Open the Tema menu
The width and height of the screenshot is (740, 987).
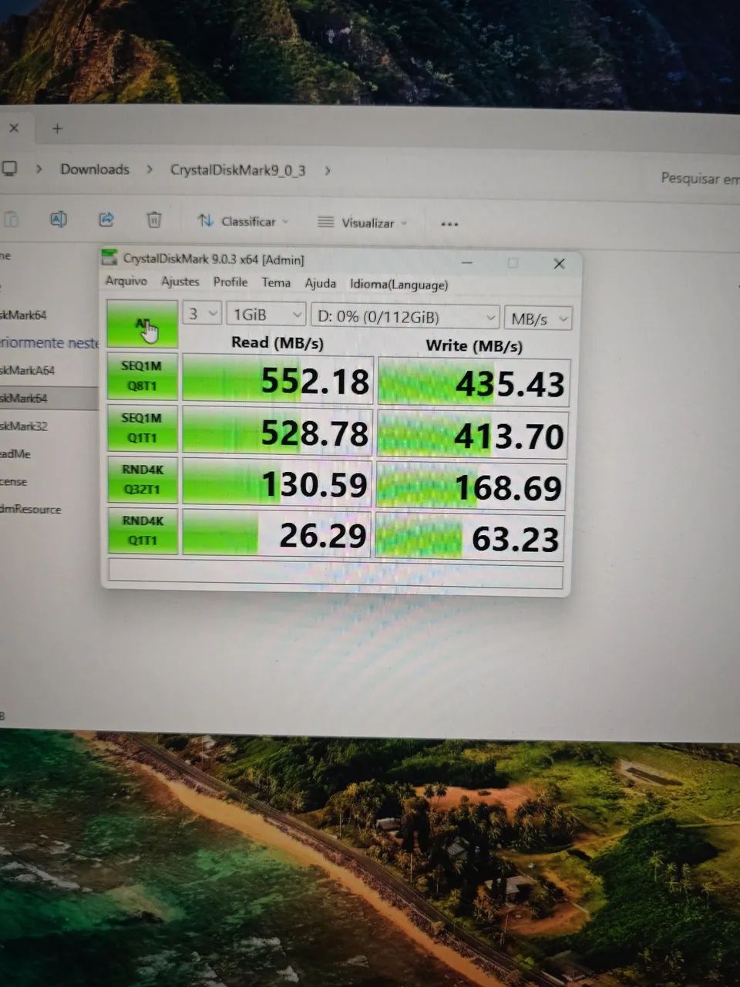(276, 283)
